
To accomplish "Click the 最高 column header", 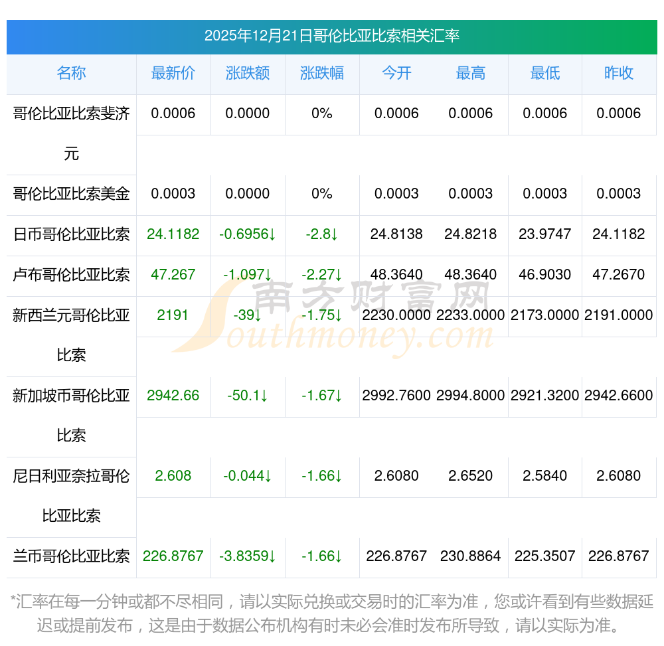I will [471, 73].
